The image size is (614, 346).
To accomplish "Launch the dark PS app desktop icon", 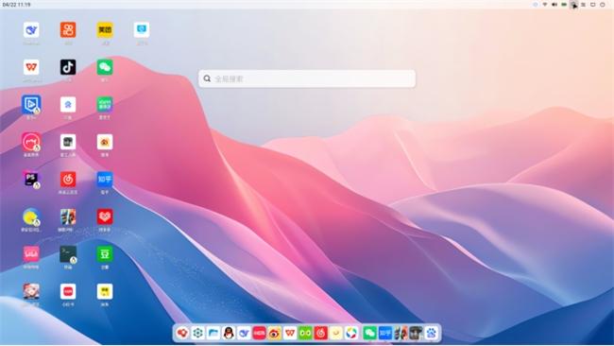I will coord(31,180).
